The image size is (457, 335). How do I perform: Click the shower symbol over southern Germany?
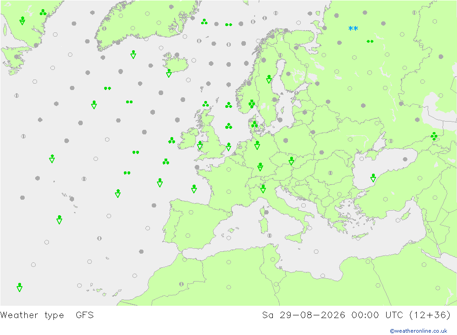(260, 167)
